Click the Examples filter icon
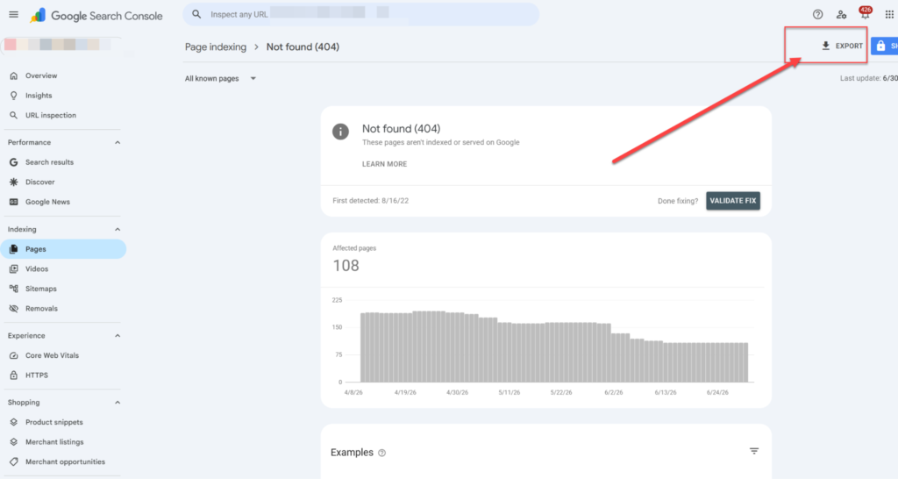Image resolution: width=898 pixels, height=479 pixels. pos(754,452)
